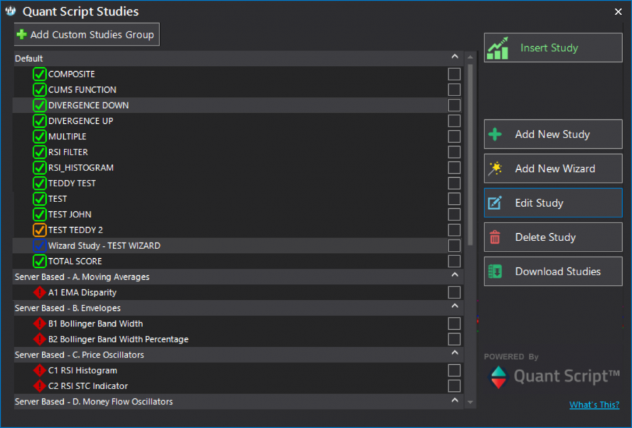The width and height of the screenshot is (632, 428).
Task: Click the green check icon beside DIVERGENCE DOWN
Action: (39, 105)
